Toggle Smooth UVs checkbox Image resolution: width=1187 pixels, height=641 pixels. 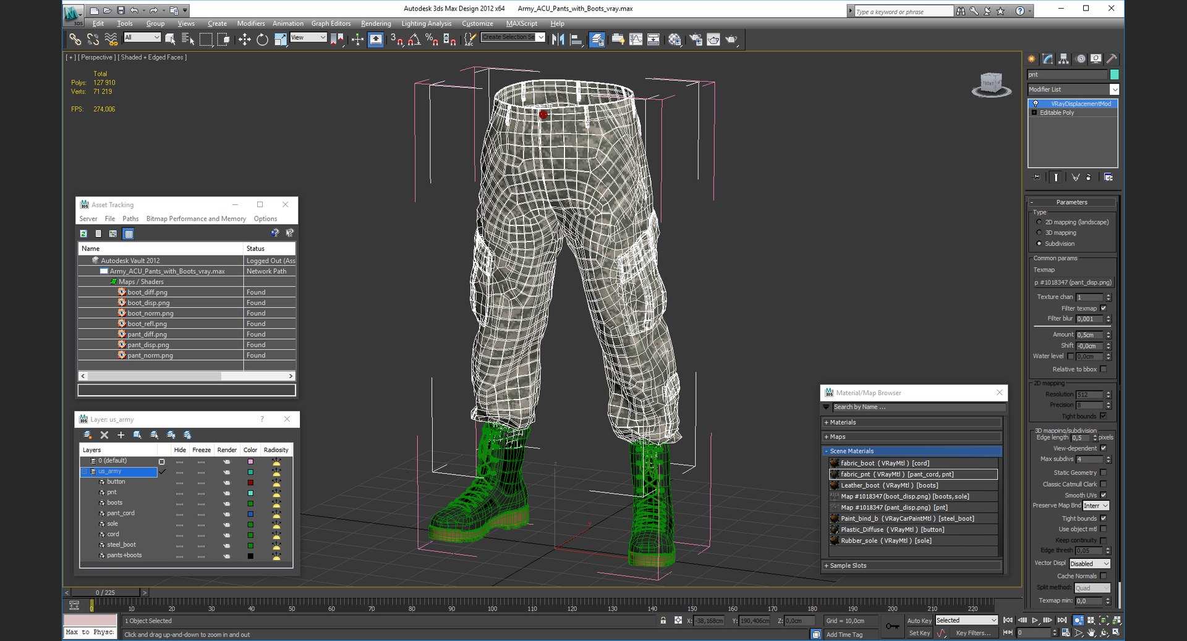[x=1104, y=495]
